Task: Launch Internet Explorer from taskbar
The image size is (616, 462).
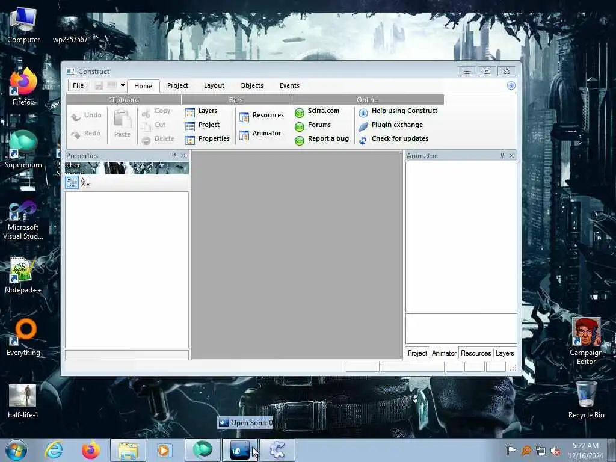Action: [54, 450]
